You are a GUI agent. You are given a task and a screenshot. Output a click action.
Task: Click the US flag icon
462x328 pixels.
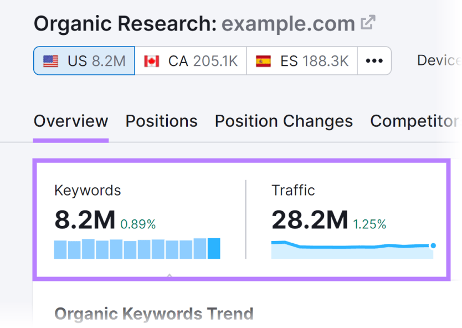pyautogui.click(x=50, y=61)
